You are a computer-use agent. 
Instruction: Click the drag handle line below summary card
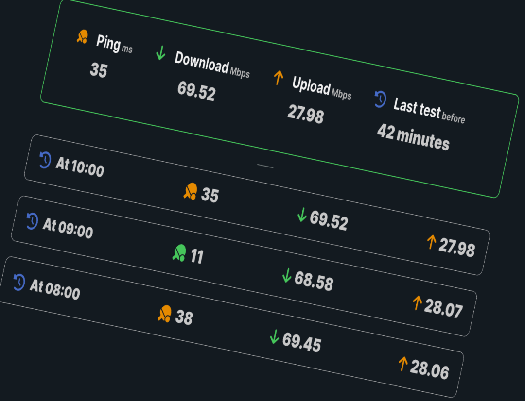[265, 167]
